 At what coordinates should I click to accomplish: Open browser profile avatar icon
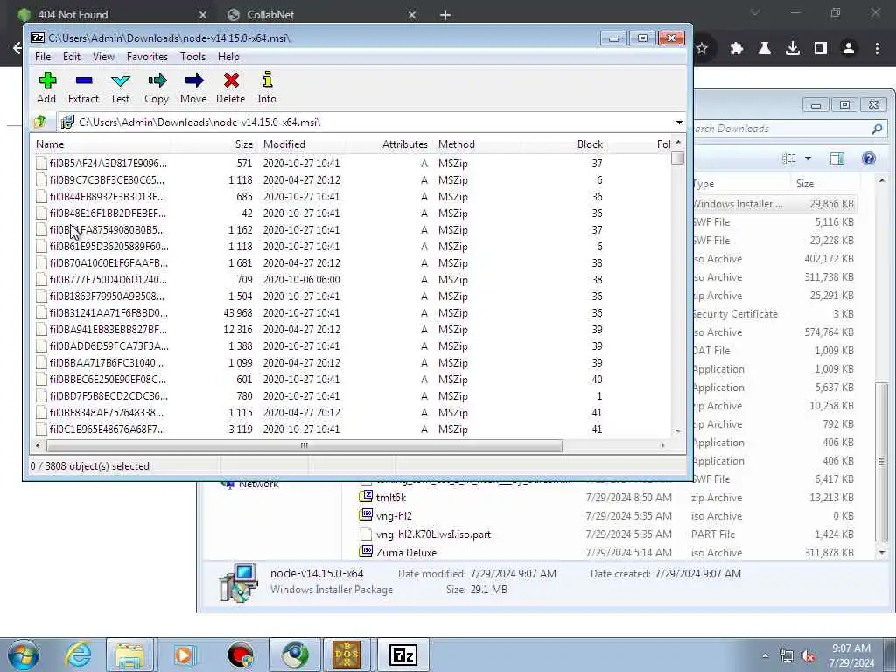[849, 49]
